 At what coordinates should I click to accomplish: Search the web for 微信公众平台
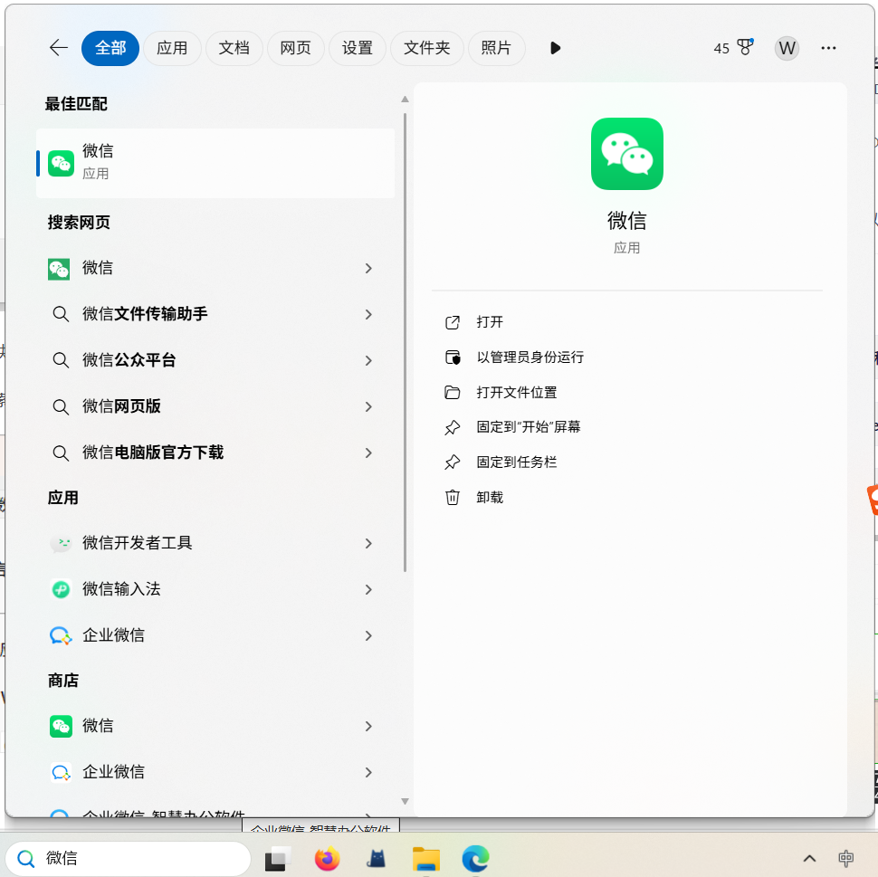[129, 360]
